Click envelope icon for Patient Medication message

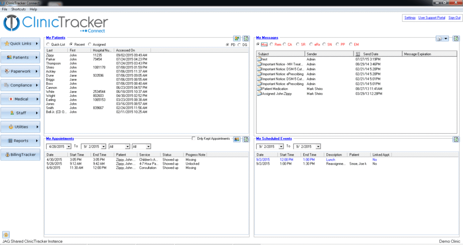point(260,88)
